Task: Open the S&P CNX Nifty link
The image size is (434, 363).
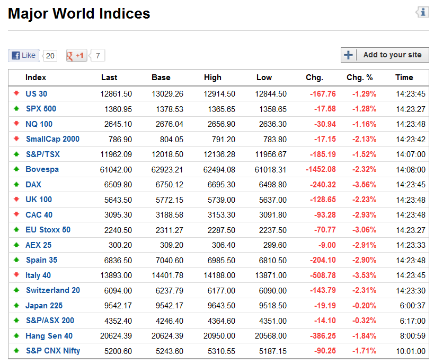Action: [x=53, y=351]
